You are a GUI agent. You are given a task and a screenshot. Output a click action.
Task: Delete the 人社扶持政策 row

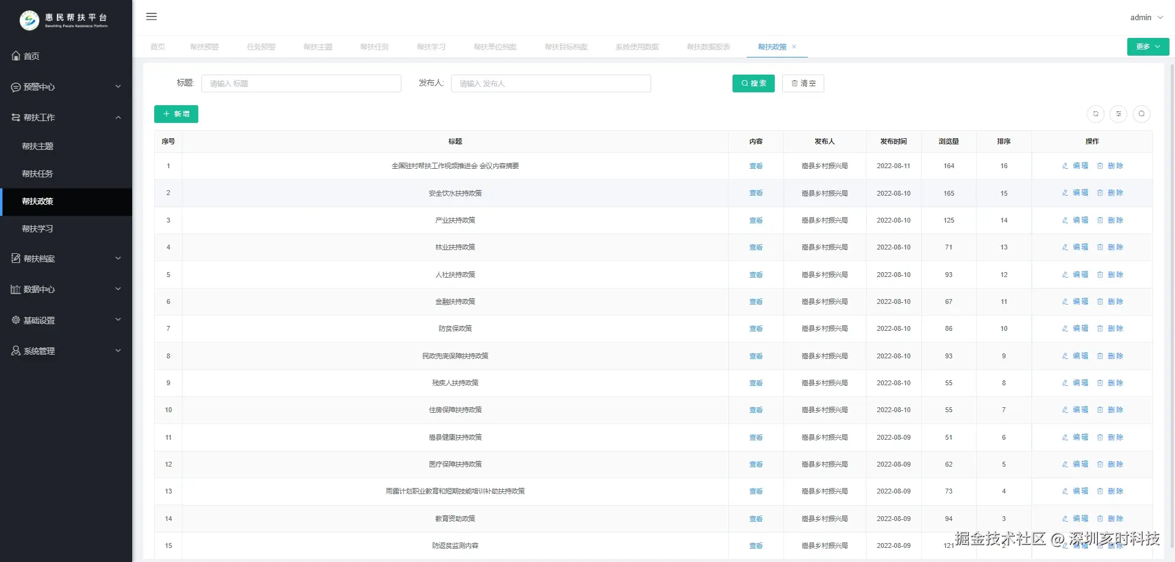[x=1110, y=275]
